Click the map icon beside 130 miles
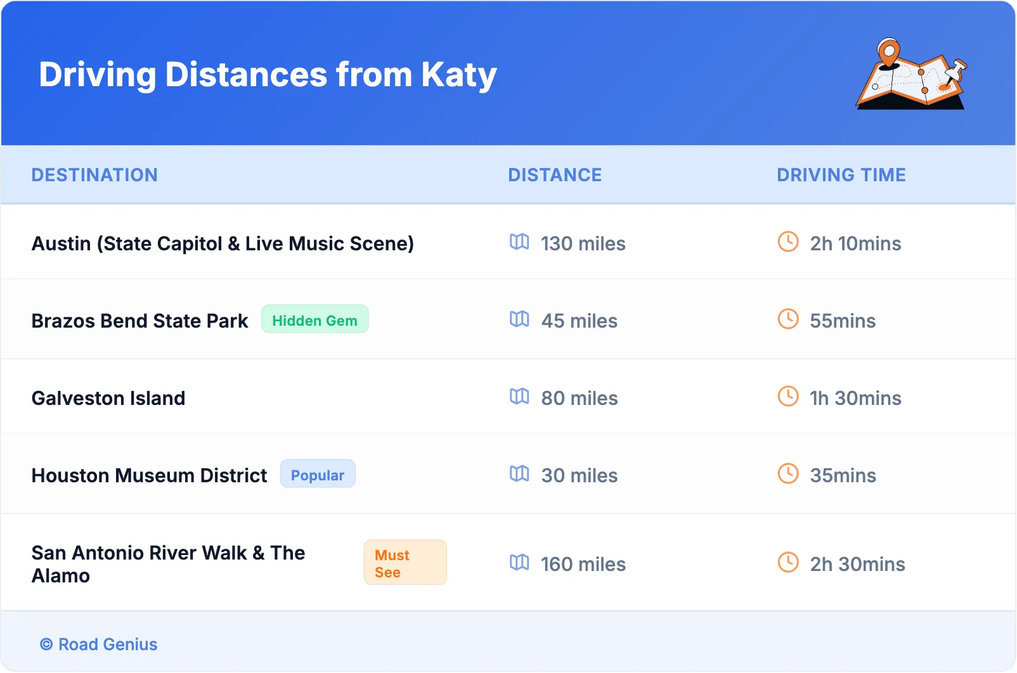The image size is (1017, 673). [519, 242]
